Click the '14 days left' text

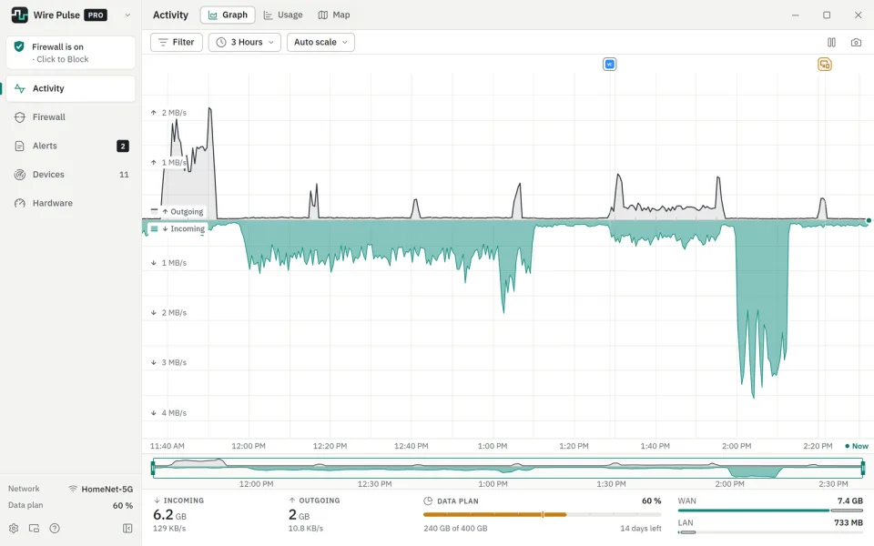(640, 528)
